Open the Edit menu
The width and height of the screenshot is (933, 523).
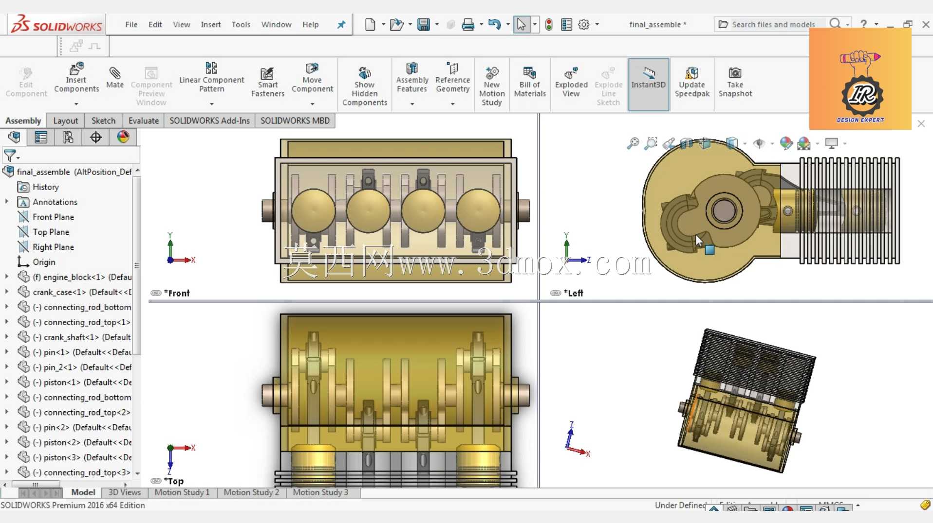(155, 24)
